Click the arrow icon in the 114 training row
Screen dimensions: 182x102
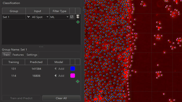click(55, 76)
